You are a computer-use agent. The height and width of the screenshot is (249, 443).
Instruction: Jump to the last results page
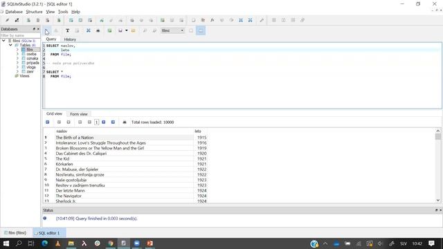113,122
